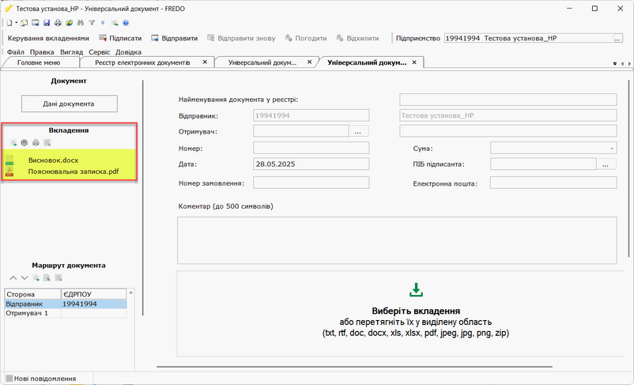Screen dimensions: 634x385
Task: Click the print attachment icon under Вкладення
Action: [x=36, y=143]
